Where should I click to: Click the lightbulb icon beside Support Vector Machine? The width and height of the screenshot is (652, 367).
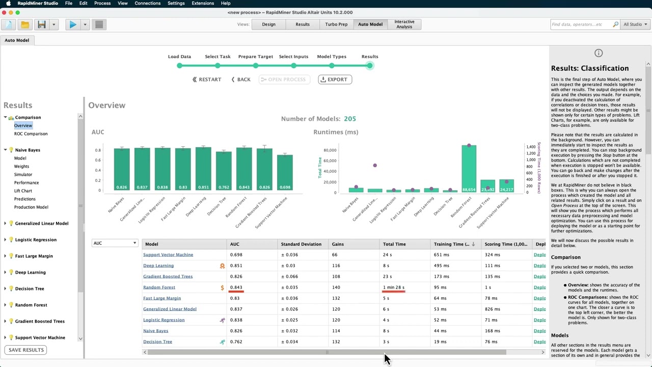(x=11, y=338)
